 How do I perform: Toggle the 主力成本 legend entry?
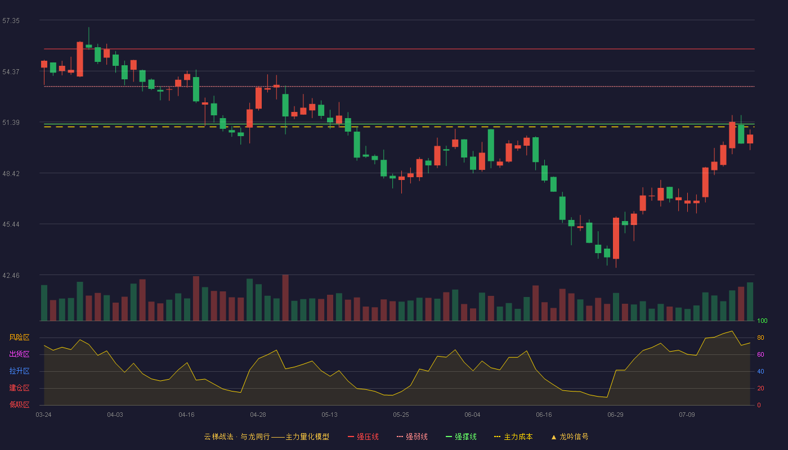513,436
